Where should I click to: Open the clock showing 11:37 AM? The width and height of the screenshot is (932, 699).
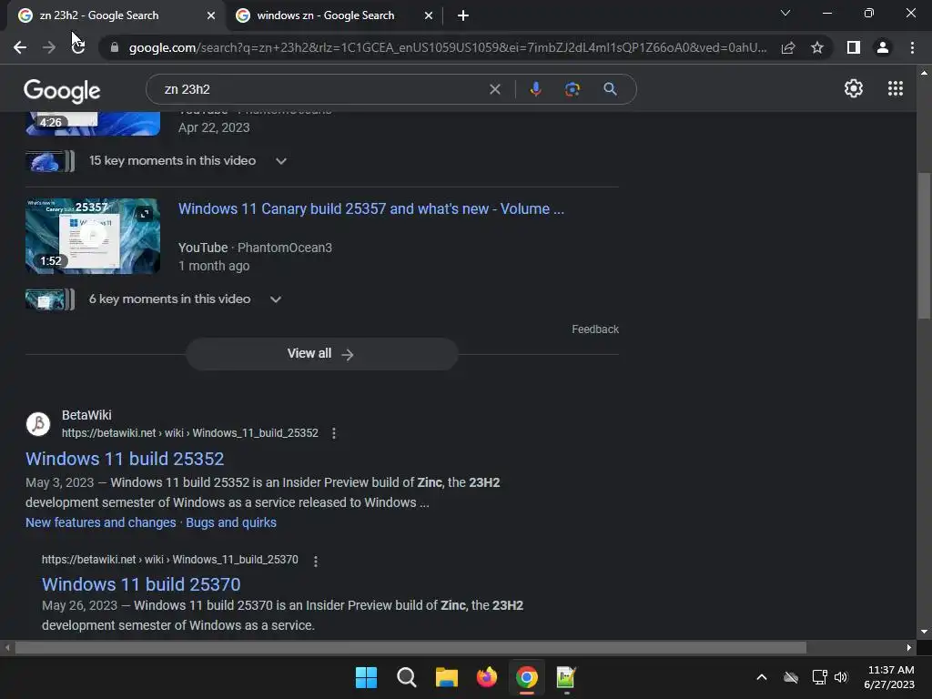point(889,677)
